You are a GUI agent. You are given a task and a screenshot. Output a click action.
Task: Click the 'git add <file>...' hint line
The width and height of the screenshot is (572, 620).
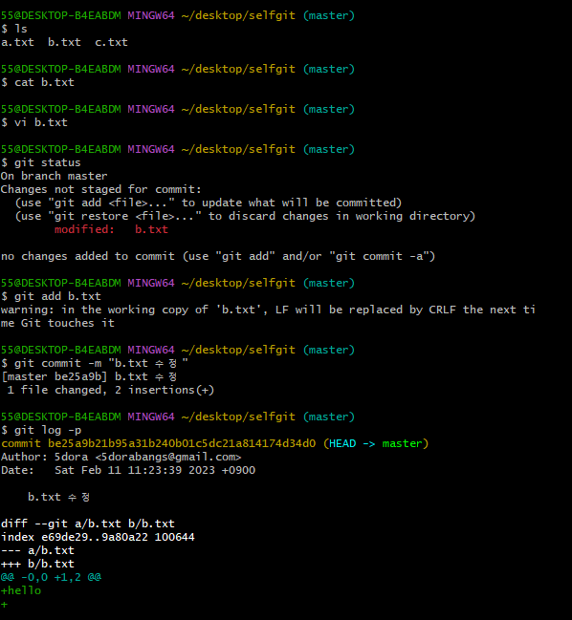(x=209, y=203)
